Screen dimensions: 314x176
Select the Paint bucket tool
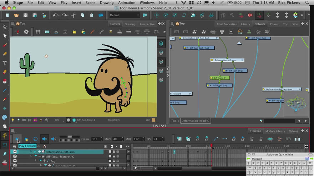click(5, 81)
